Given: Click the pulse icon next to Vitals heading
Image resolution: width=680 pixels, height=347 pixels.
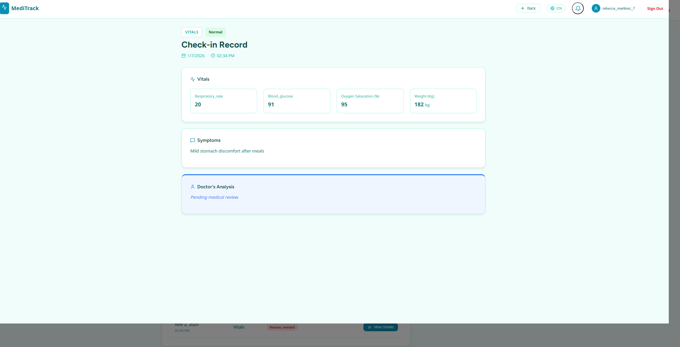Looking at the screenshot, I should point(193,79).
